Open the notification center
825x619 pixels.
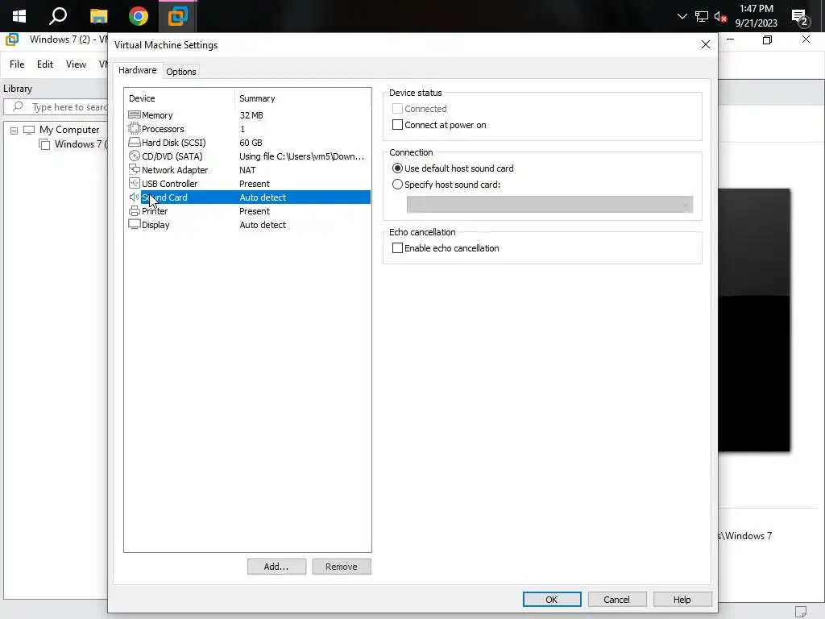(x=800, y=18)
